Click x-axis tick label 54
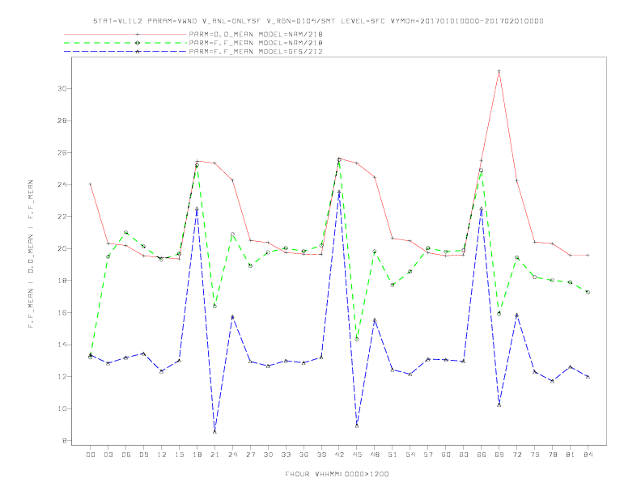 410,455
